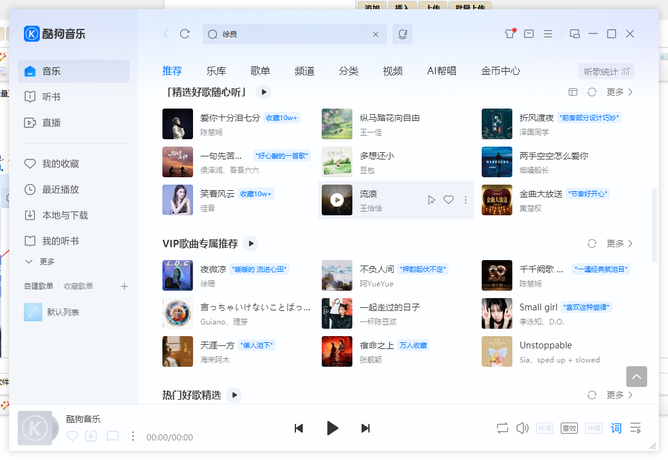Screen dimensions: 668x460
Task: Skip to next track
Action: 365,428
